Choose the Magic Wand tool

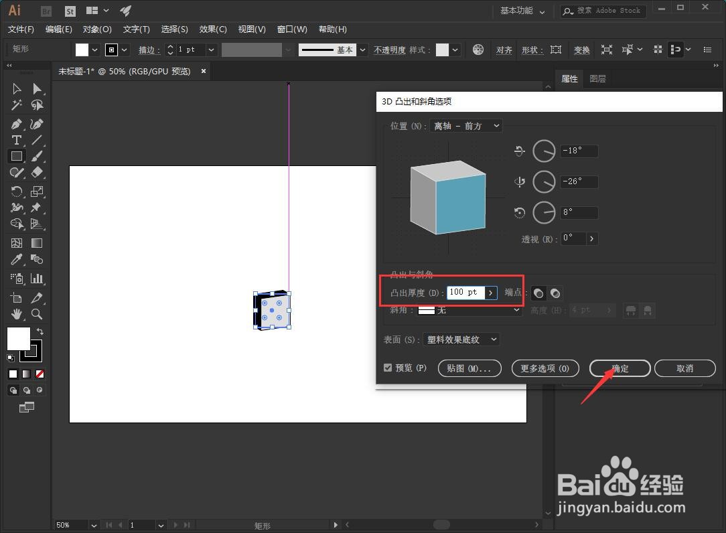coord(17,105)
